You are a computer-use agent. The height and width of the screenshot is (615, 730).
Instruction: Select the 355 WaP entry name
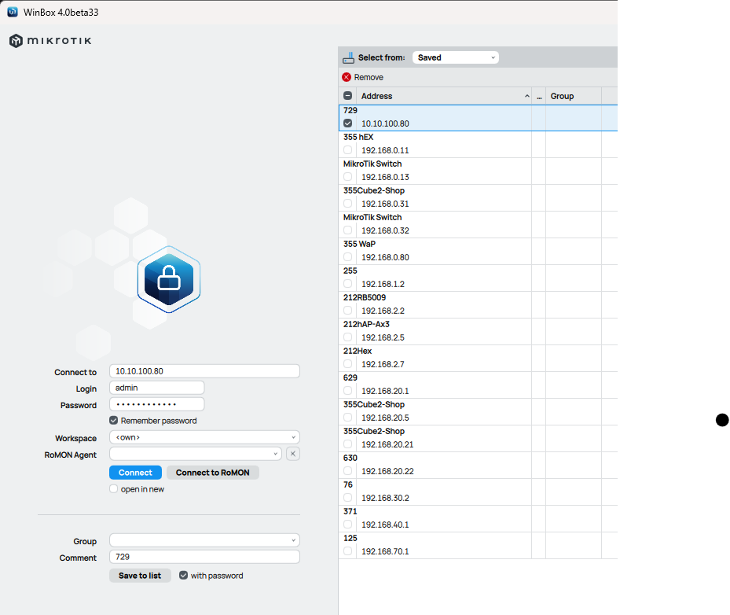(x=359, y=244)
